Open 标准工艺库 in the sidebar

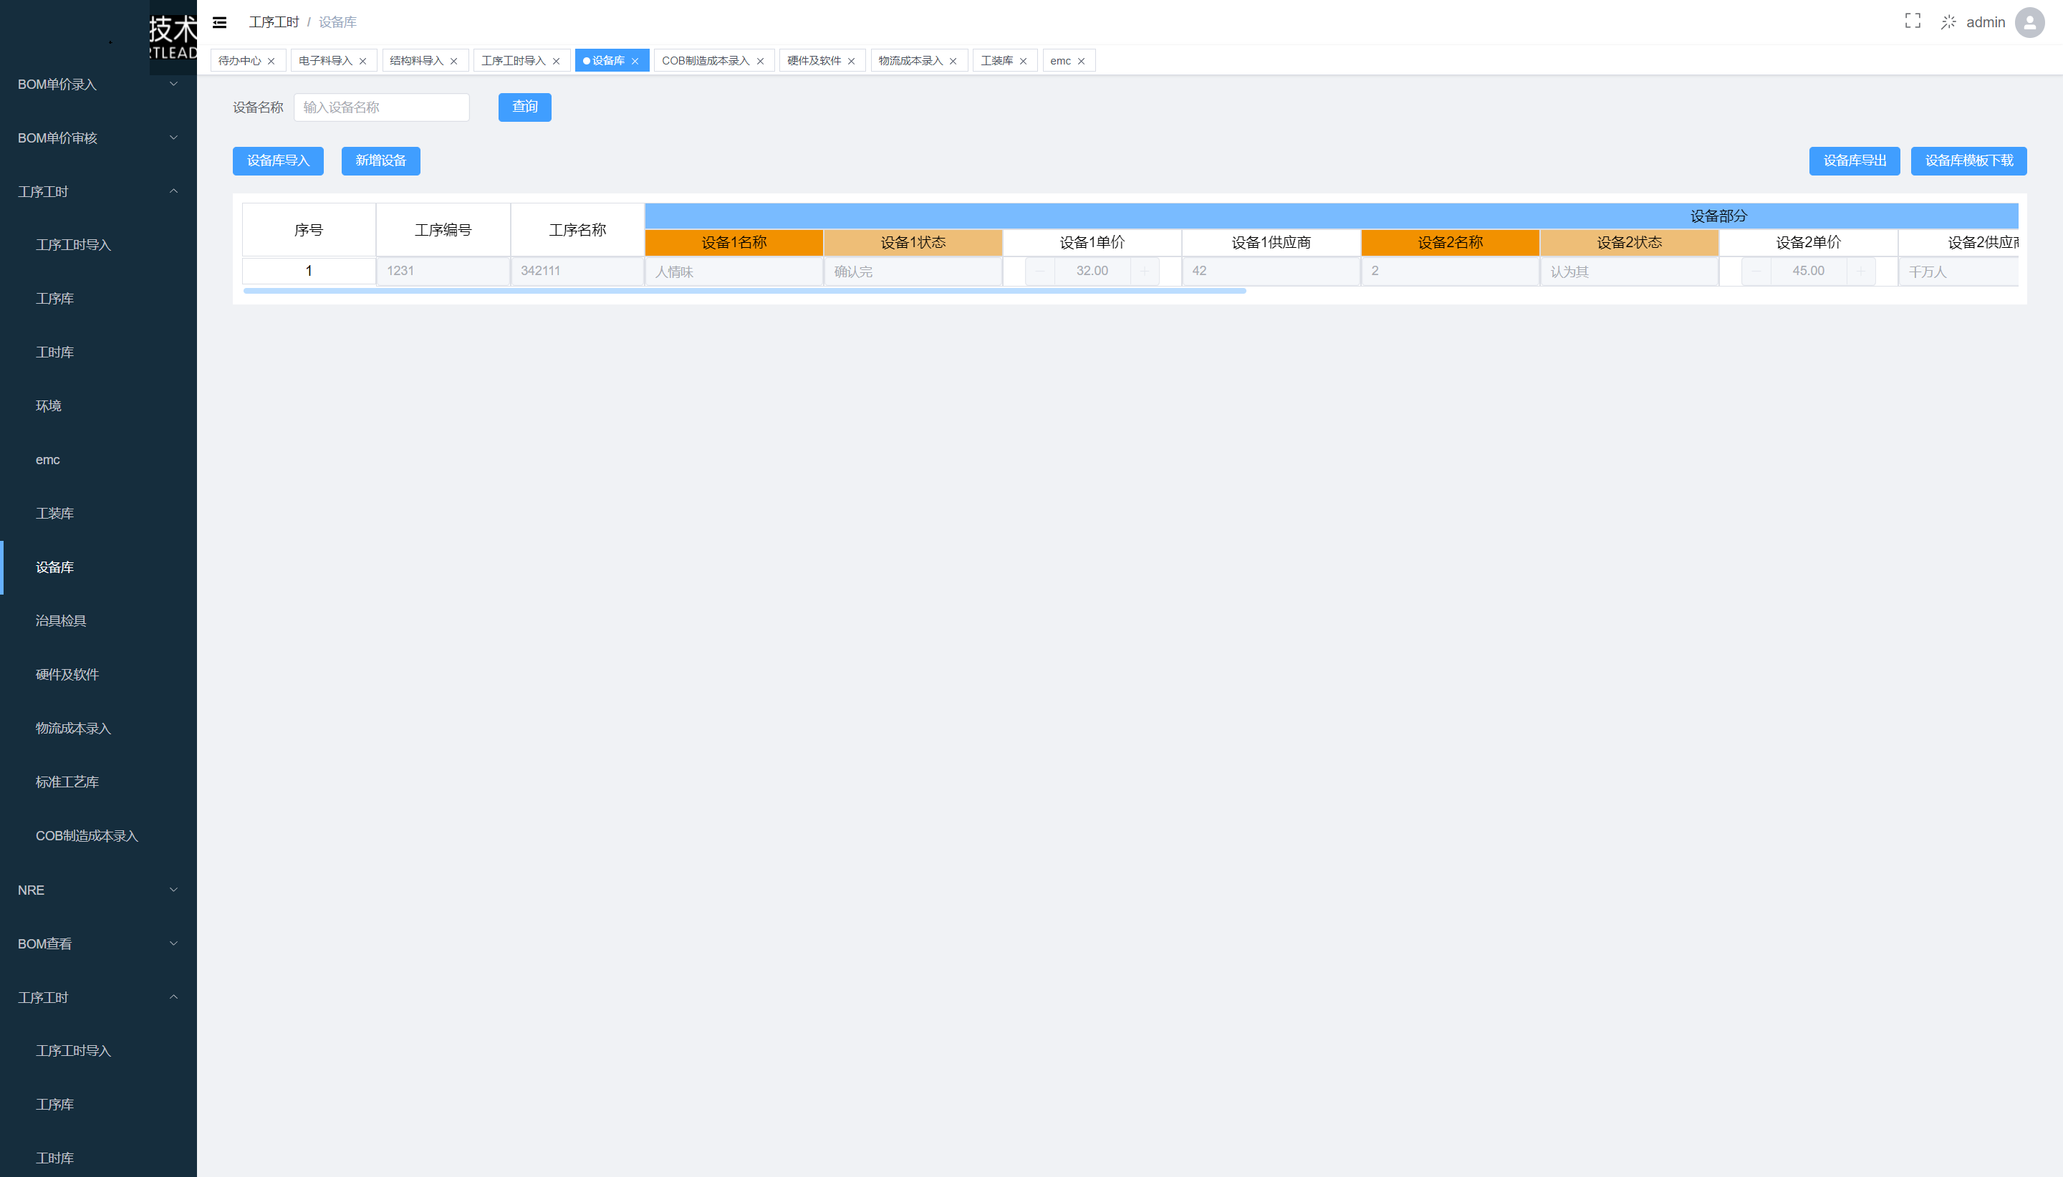[x=97, y=782]
